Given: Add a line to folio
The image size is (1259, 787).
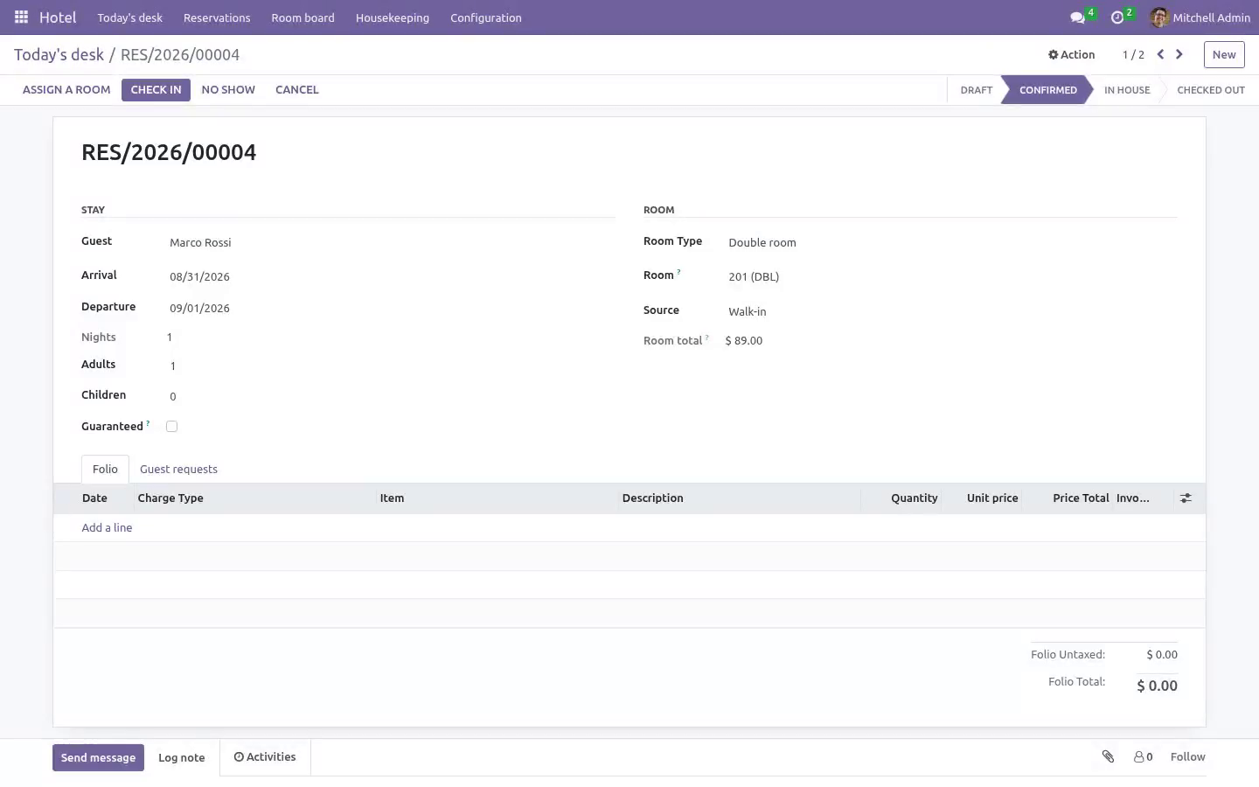Looking at the screenshot, I should pos(107,528).
